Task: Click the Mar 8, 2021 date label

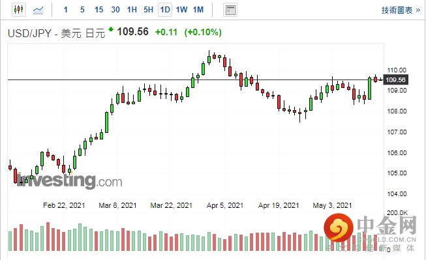Action: click(x=117, y=205)
